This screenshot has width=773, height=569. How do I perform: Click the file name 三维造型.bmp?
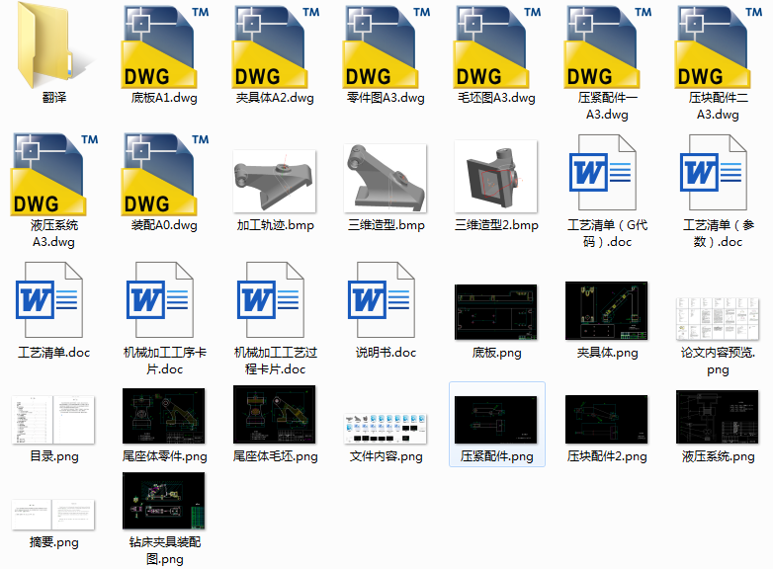[x=386, y=225]
